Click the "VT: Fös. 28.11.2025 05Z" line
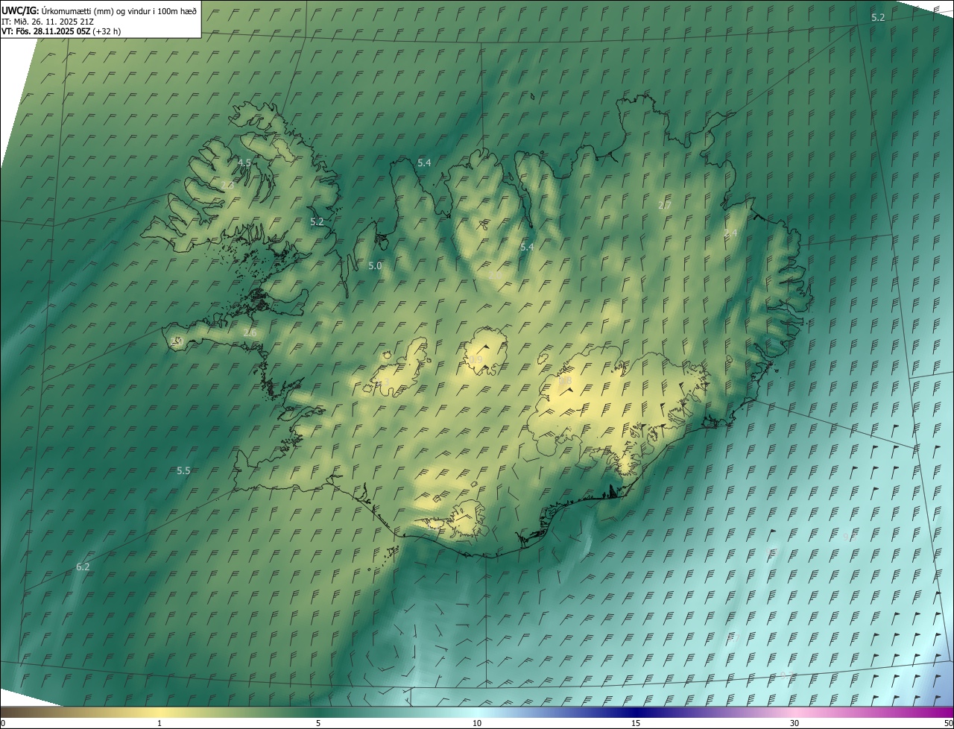 (x=61, y=31)
